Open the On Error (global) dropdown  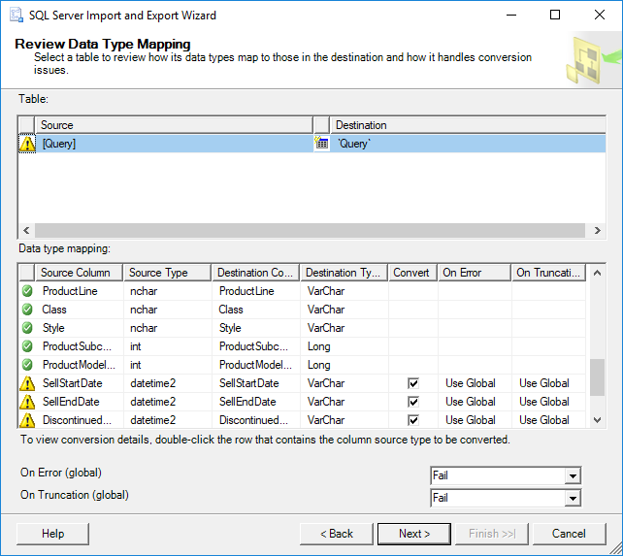pyautogui.click(x=573, y=475)
